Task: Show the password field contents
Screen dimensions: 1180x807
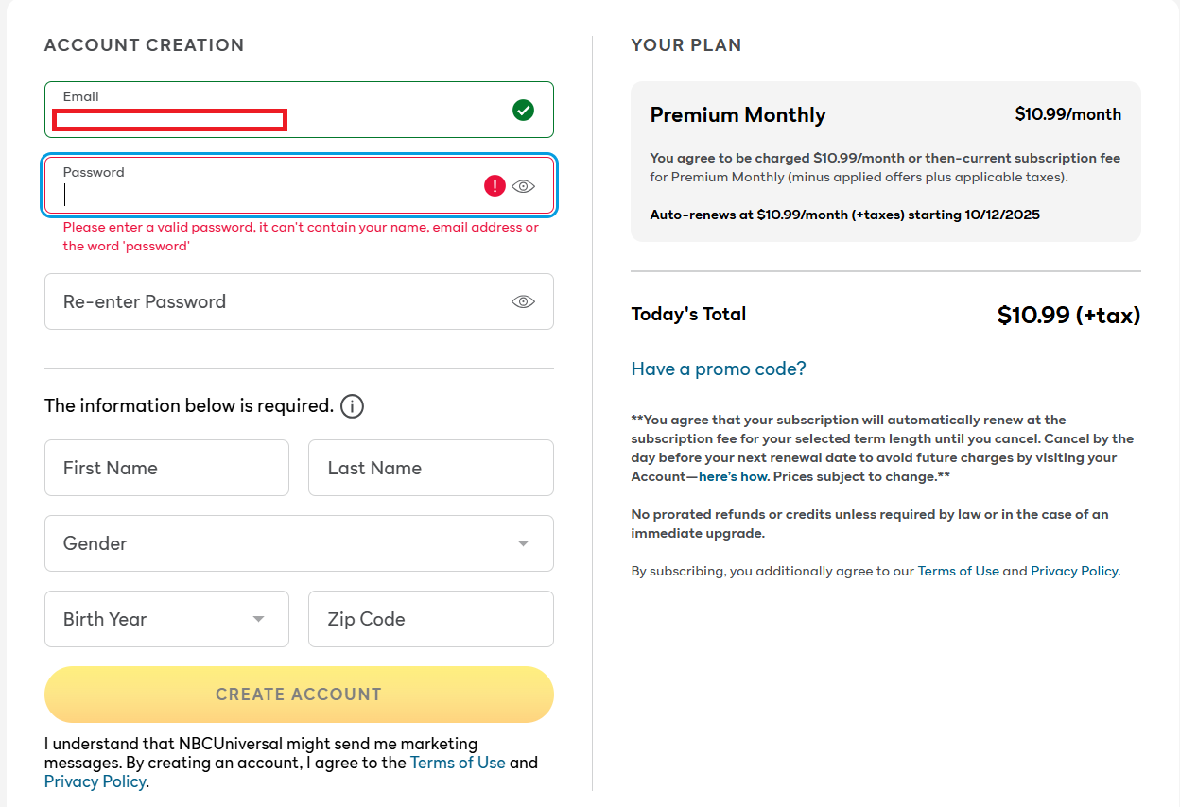Action: [523, 186]
